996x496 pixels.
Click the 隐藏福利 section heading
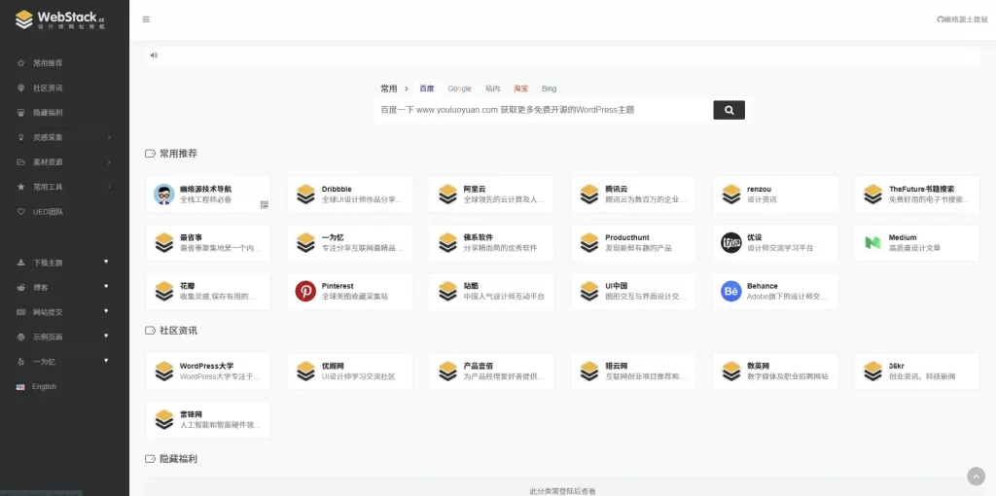171,458
